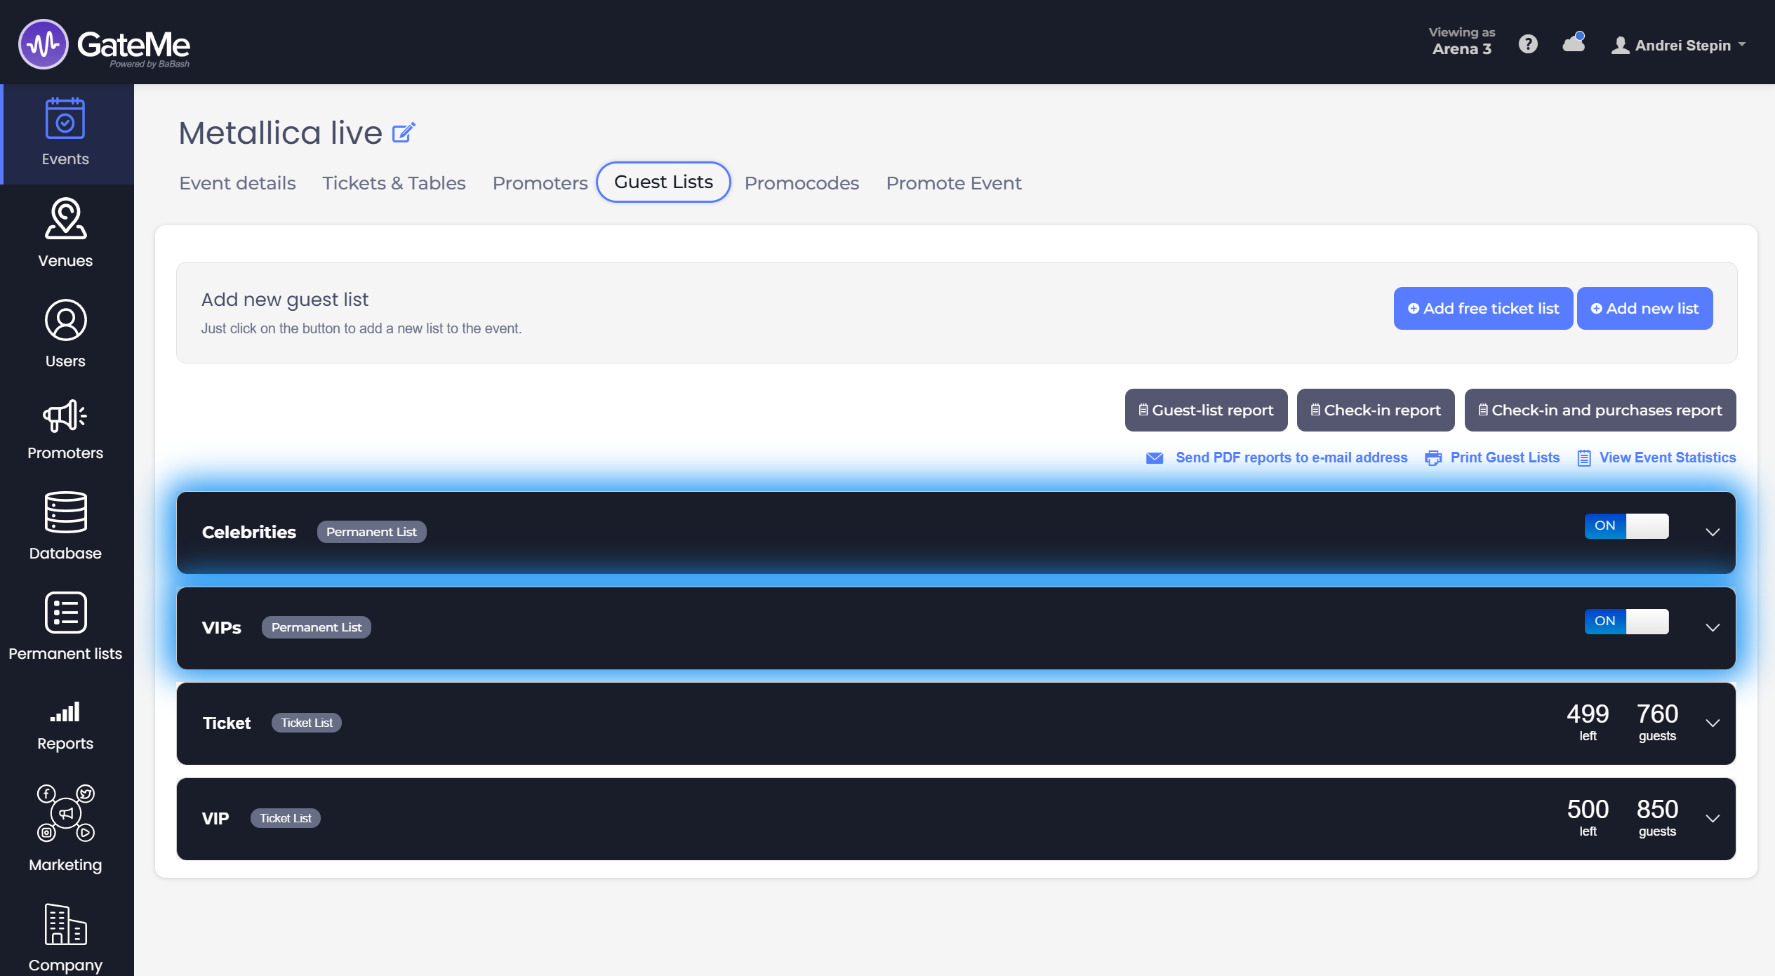This screenshot has height=976, width=1775.
Task: Open the help question mark icon
Action: [x=1528, y=44]
